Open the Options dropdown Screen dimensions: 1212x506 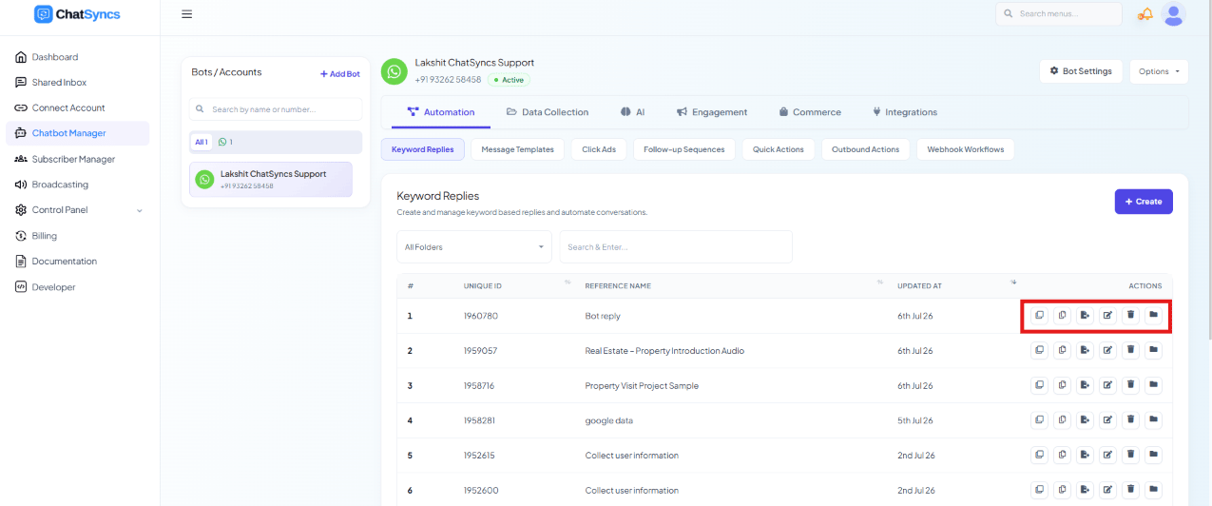1159,71
